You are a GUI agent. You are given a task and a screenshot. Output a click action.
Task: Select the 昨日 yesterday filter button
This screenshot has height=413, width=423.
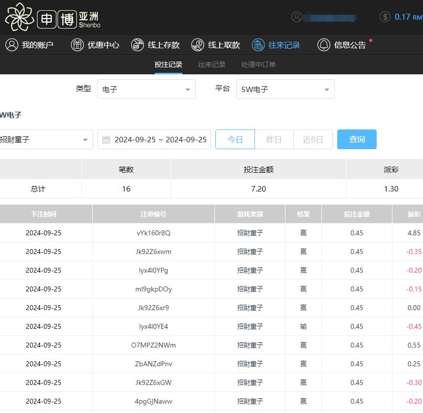tap(274, 139)
